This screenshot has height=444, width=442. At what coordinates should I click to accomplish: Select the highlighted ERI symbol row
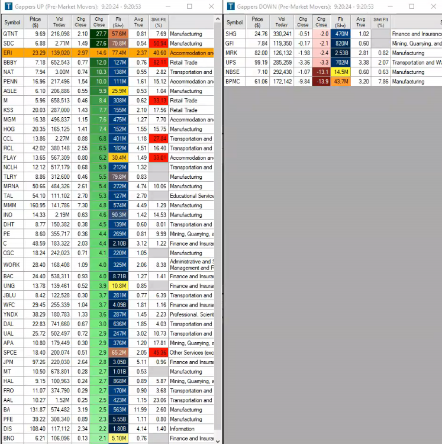pos(108,53)
